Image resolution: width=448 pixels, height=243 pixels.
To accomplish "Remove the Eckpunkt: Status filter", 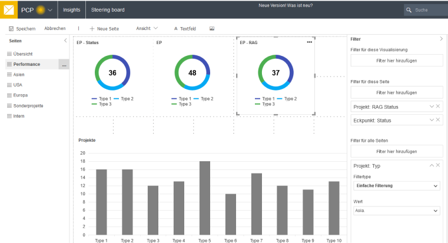I will click(x=437, y=120).
